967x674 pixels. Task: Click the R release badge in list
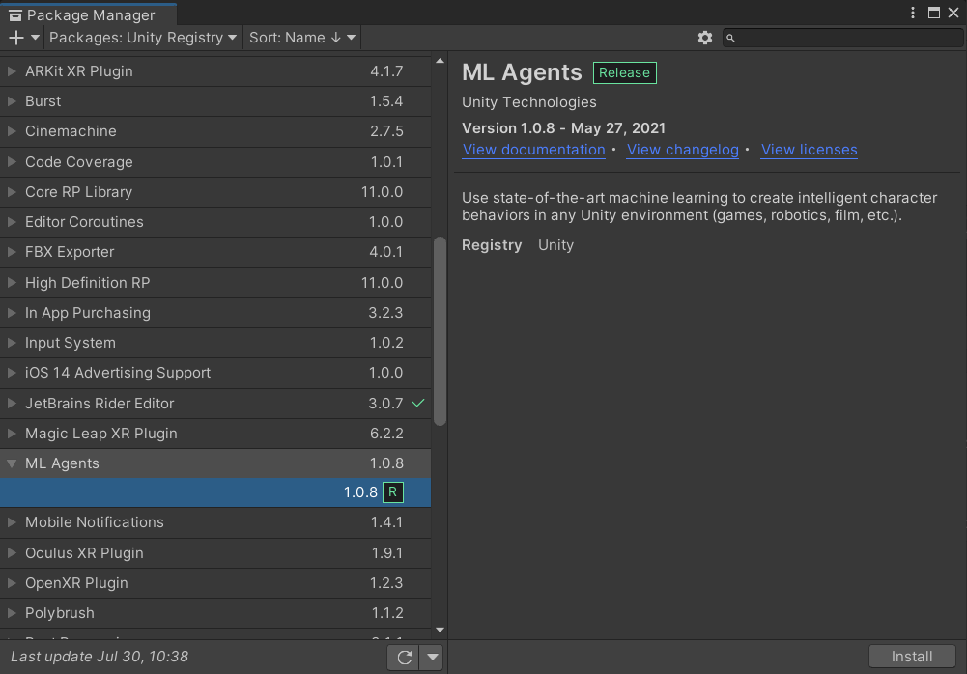(x=393, y=492)
